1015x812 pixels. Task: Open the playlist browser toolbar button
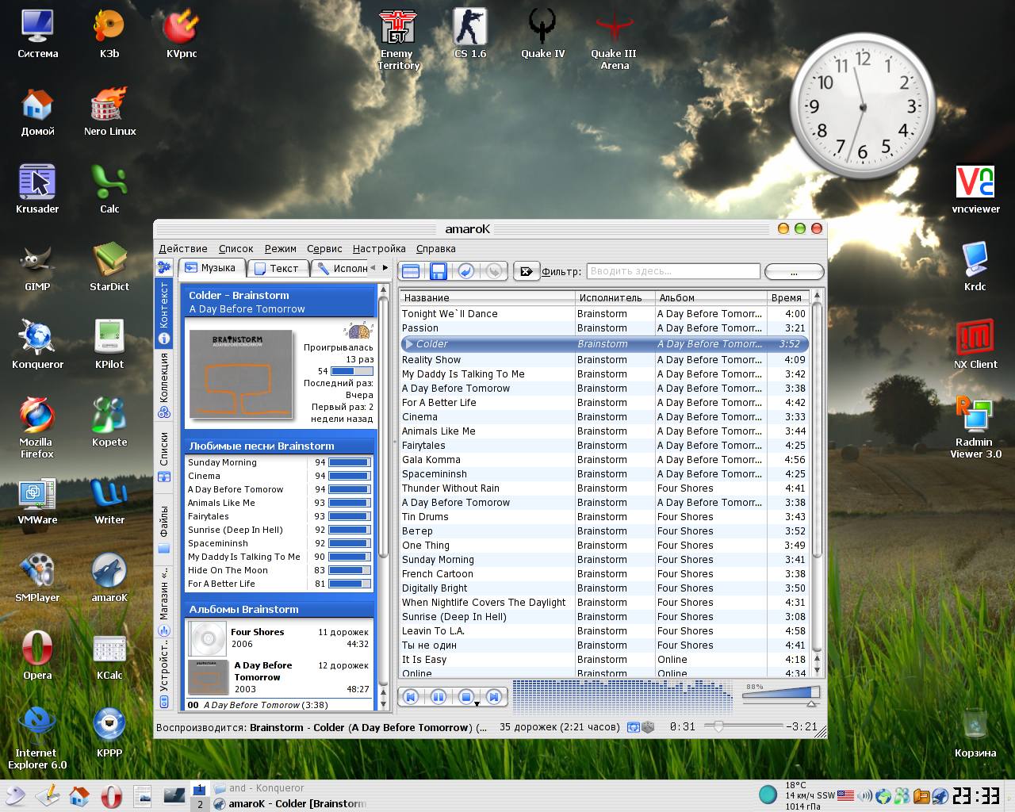coord(411,271)
